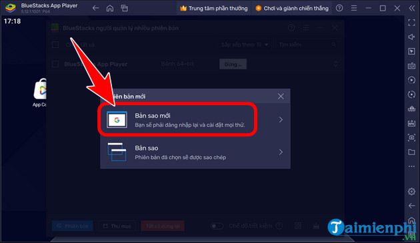Open the multi-instance windows icon in the title bar
Screen dimensions: 420x243
click(x=124, y=8)
